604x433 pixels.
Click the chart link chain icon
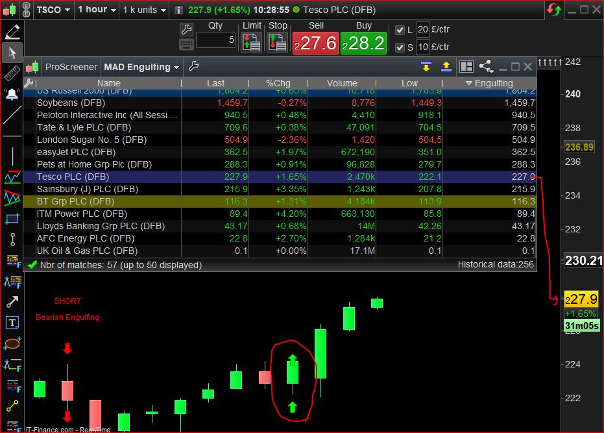(26, 10)
